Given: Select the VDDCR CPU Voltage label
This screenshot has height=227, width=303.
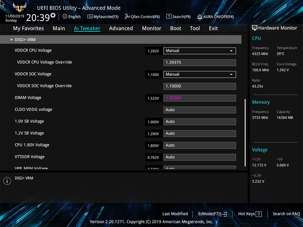Looking at the screenshot, I should click(33, 50).
